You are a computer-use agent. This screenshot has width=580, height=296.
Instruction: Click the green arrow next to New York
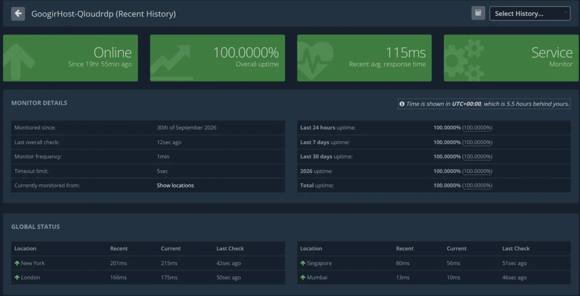click(x=17, y=263)
